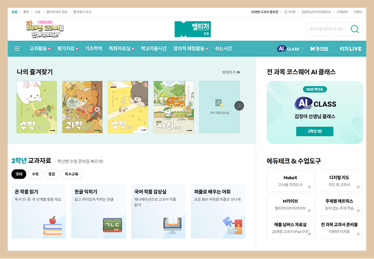This screenshot has width=374, height=259.
Task: Click the 국어 작품 감상실 favorite icon
Action: [x=219, y=104]
